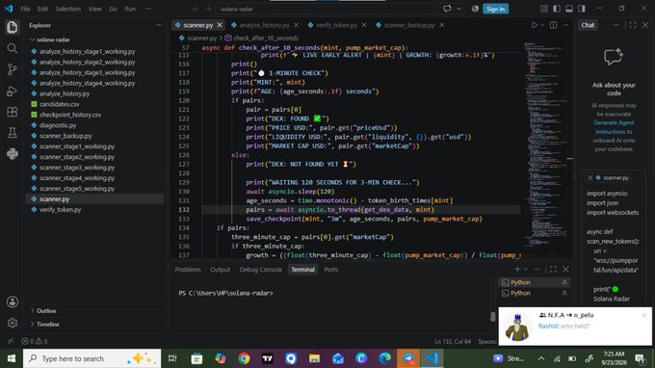Close the terminal panel
This screenshot has height=368, width=655.
click(565, 270)
